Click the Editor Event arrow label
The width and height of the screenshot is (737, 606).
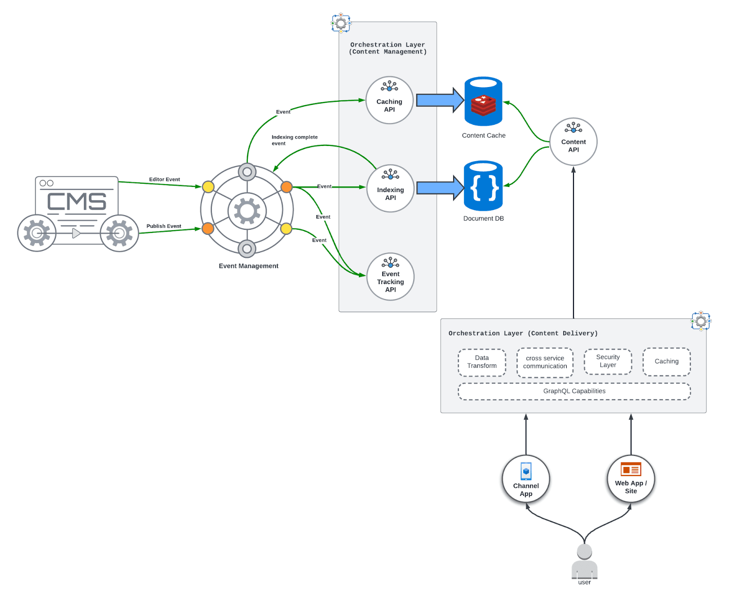click(164, 180)
